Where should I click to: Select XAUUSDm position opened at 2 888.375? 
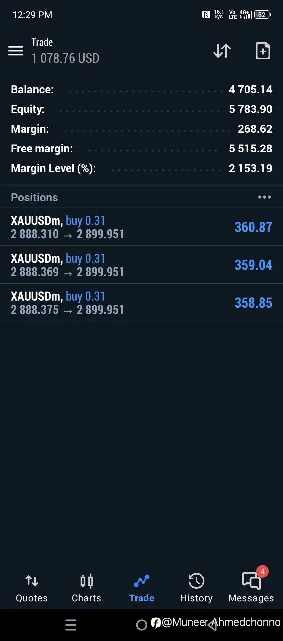[141, 303]
